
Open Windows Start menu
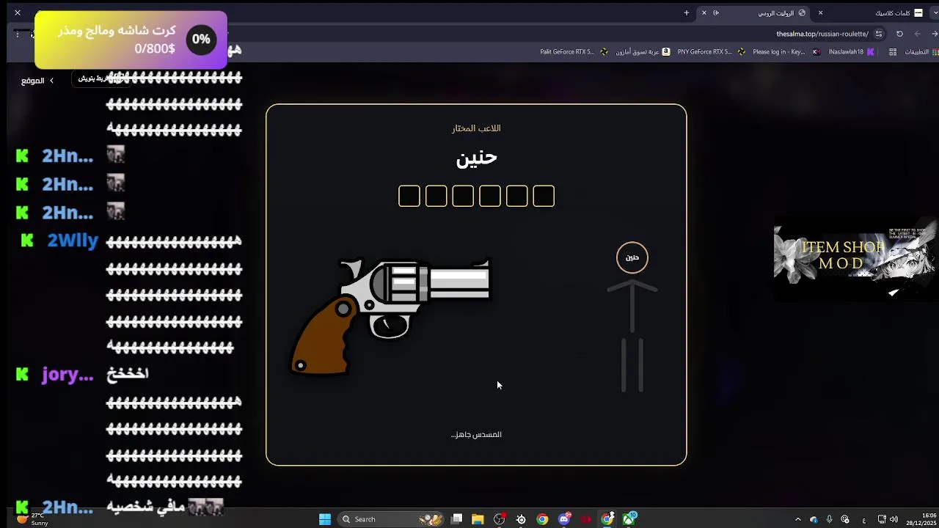(x=325, y=519)
